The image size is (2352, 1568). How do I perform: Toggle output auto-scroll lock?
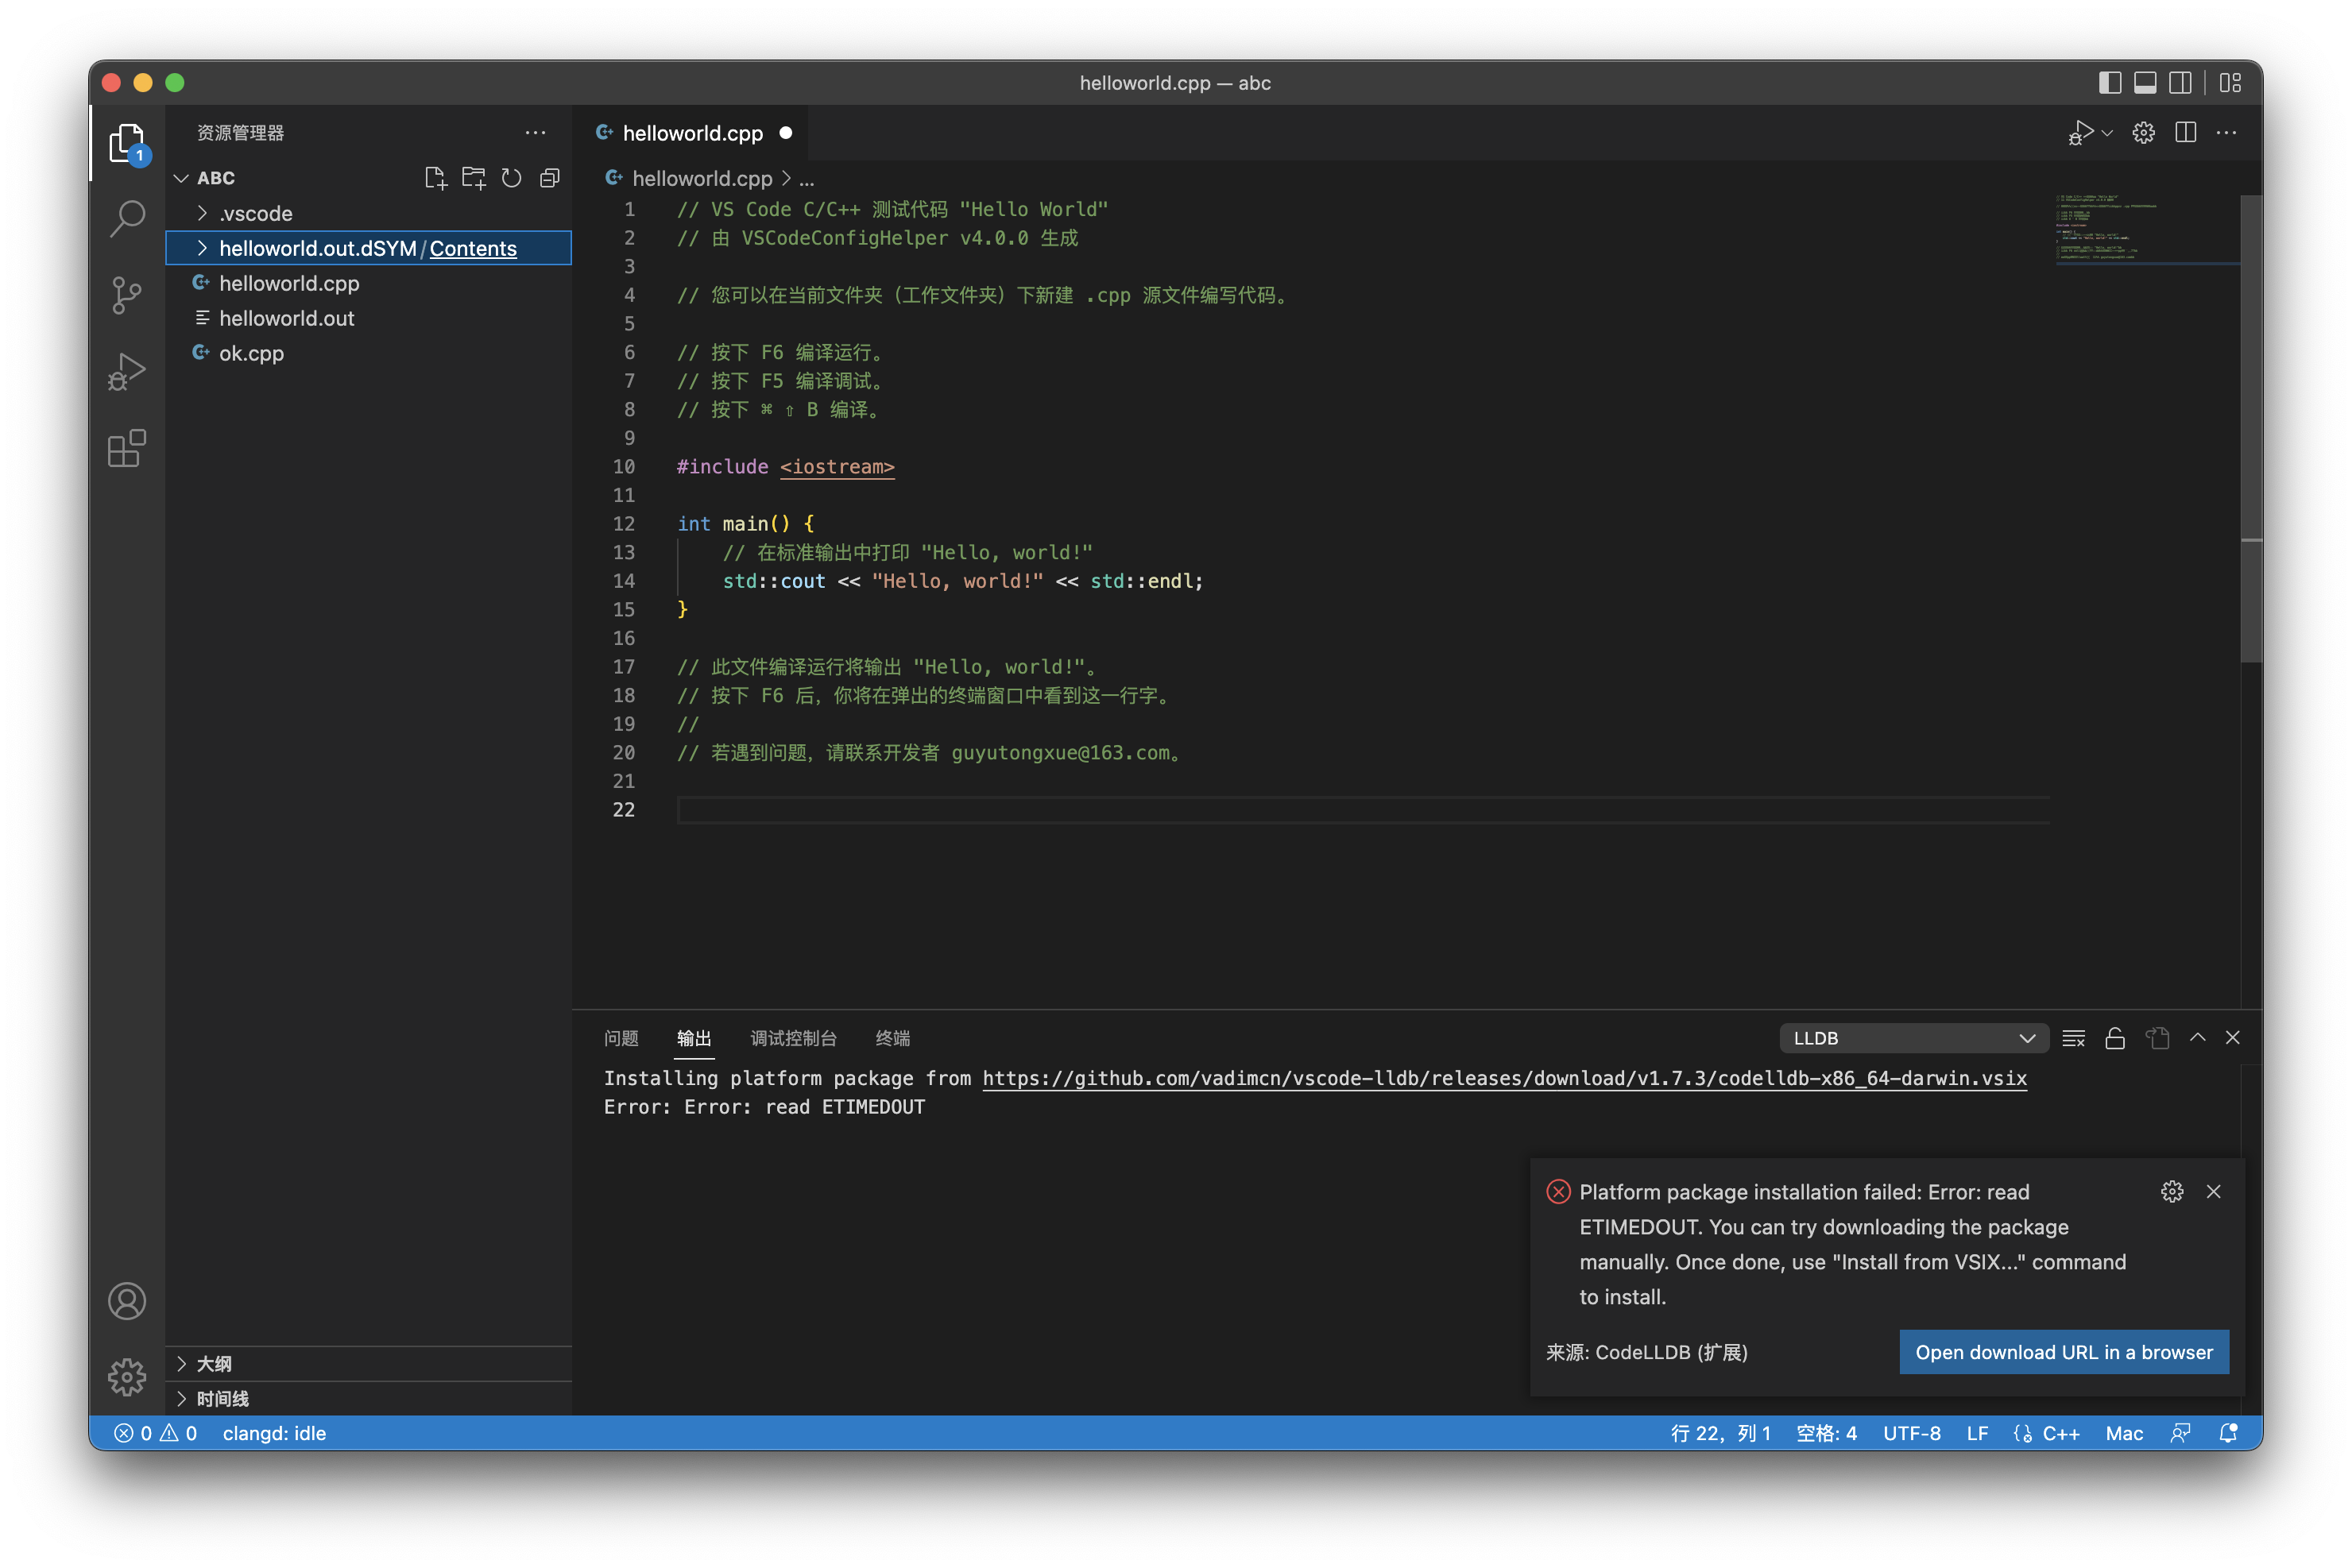pos(2115,1038)
